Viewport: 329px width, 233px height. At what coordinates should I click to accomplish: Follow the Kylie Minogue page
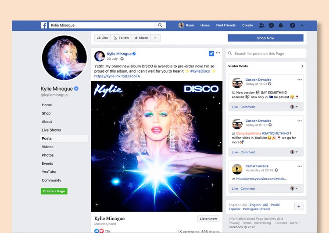point(121,38)
